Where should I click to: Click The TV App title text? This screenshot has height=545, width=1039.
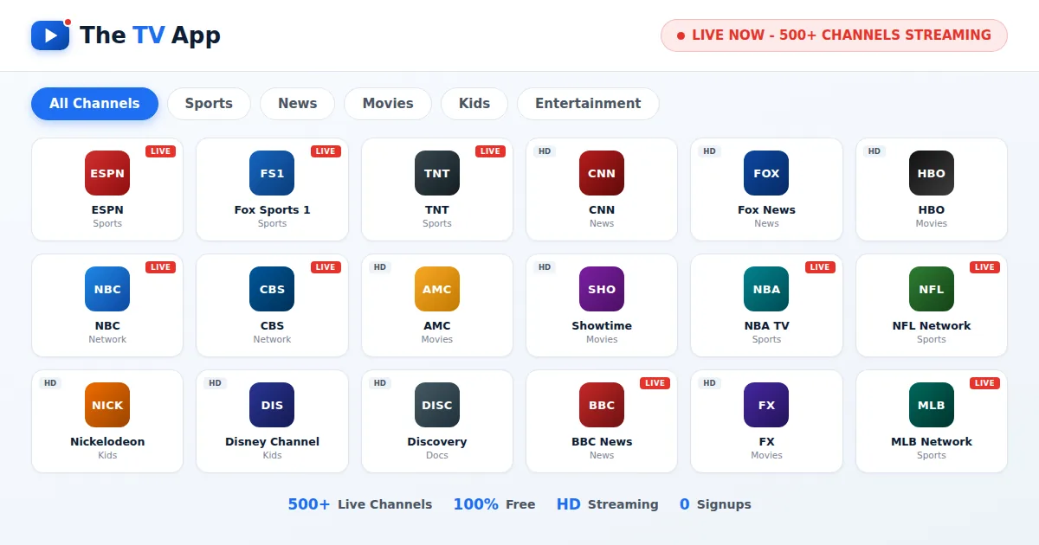coord(150,35)
